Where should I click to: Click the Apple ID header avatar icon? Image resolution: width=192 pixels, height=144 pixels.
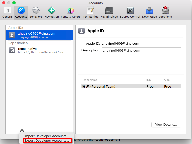click(x=81, y=31)
